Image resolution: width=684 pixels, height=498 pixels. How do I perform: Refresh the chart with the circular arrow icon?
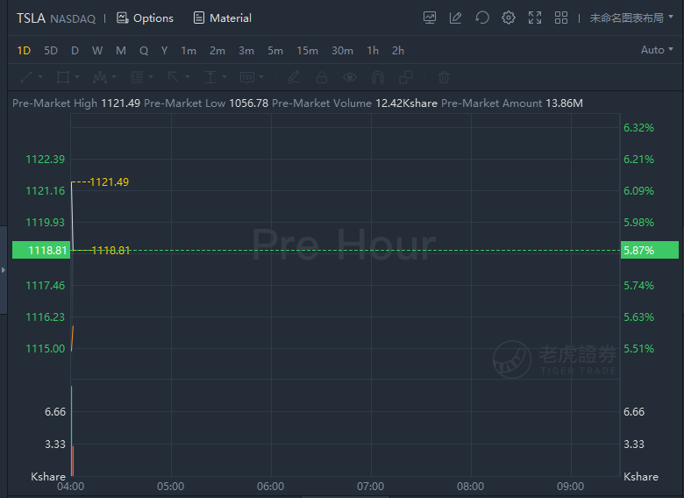(482, 18)
